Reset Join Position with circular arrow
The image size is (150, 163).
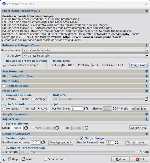pos(86,108)
